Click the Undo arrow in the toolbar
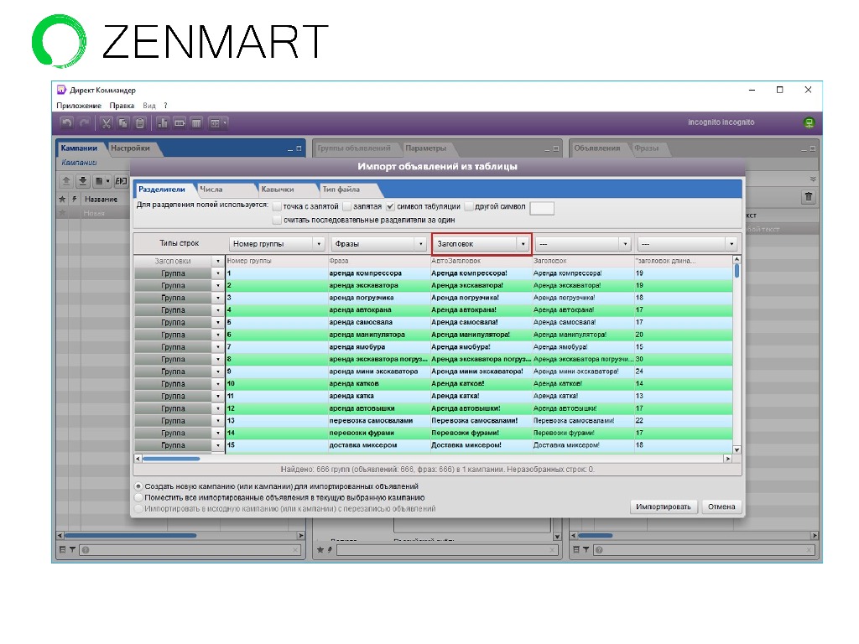Screen dimensions: 859x644 pos(67,123)
